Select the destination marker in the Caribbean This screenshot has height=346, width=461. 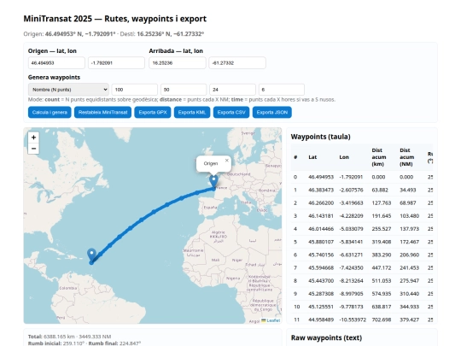pos(91,255)
